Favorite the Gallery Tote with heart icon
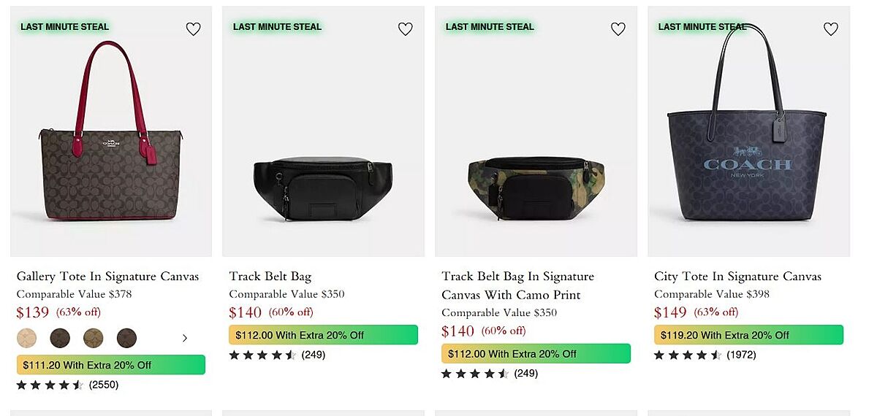The width and height of the screenshot is (877, 416). 193,29
